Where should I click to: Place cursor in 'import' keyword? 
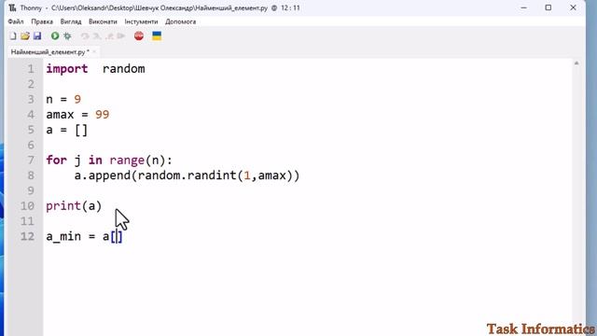click(67, 69)
